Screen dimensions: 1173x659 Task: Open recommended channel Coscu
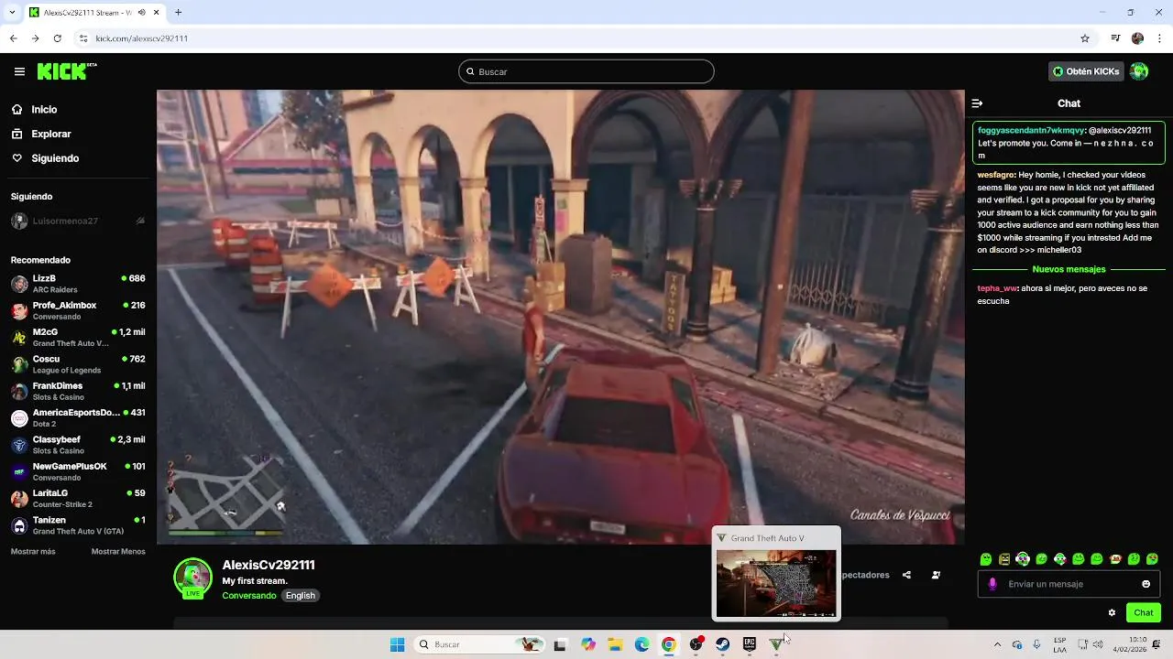click(x=78, y=364)
